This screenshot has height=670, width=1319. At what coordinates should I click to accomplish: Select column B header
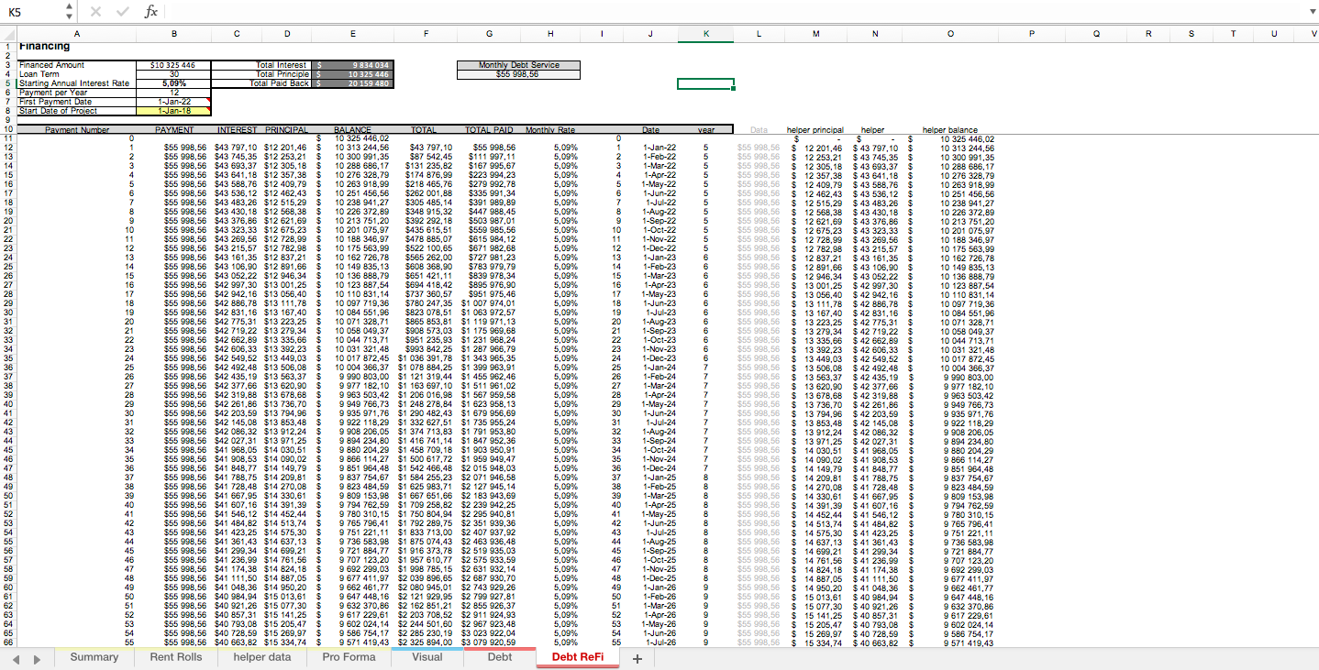coord(174,34)
